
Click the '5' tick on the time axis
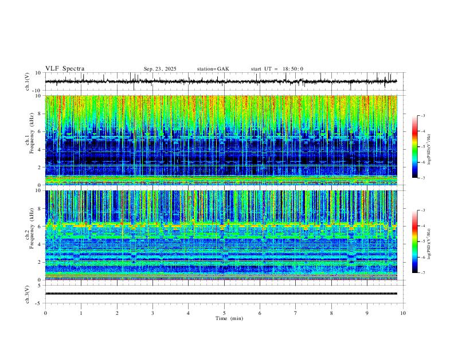pos(224,313)
